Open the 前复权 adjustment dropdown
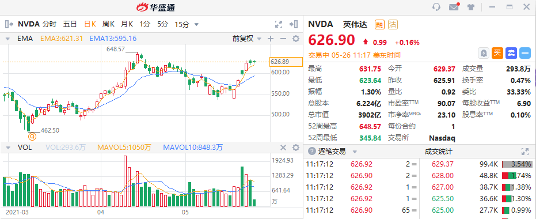Screen dimensions: 536x219 (247, 39)
